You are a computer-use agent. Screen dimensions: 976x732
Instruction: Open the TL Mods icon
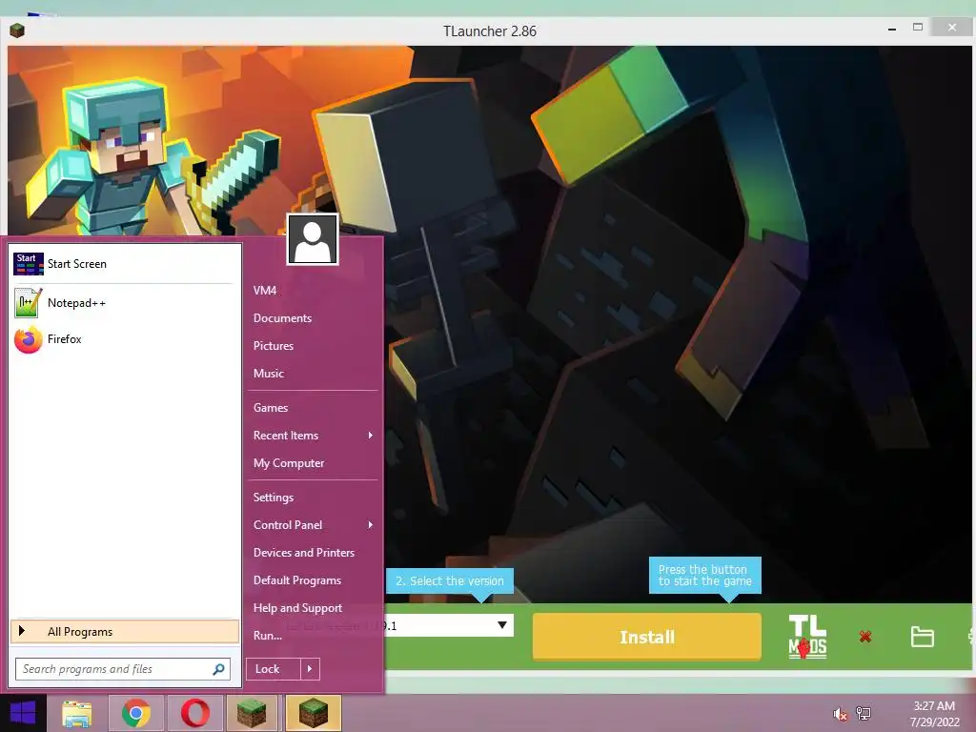tap(807, 637)
